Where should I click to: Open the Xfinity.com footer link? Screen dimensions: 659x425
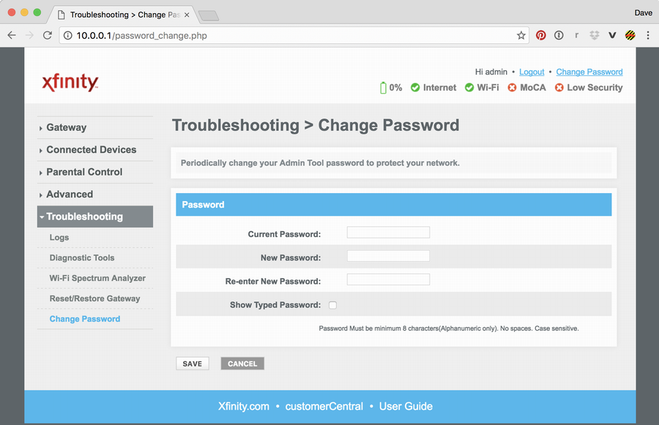244,406
